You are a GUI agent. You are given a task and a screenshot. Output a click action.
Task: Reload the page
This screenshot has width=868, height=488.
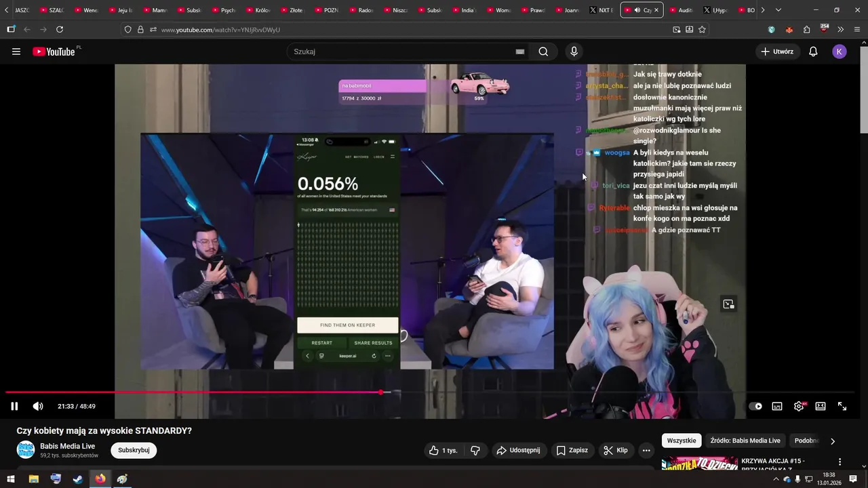(x=60, y=30)
